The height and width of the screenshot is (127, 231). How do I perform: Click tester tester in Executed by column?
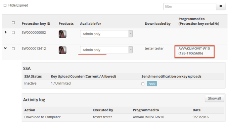tap(102, 117)
